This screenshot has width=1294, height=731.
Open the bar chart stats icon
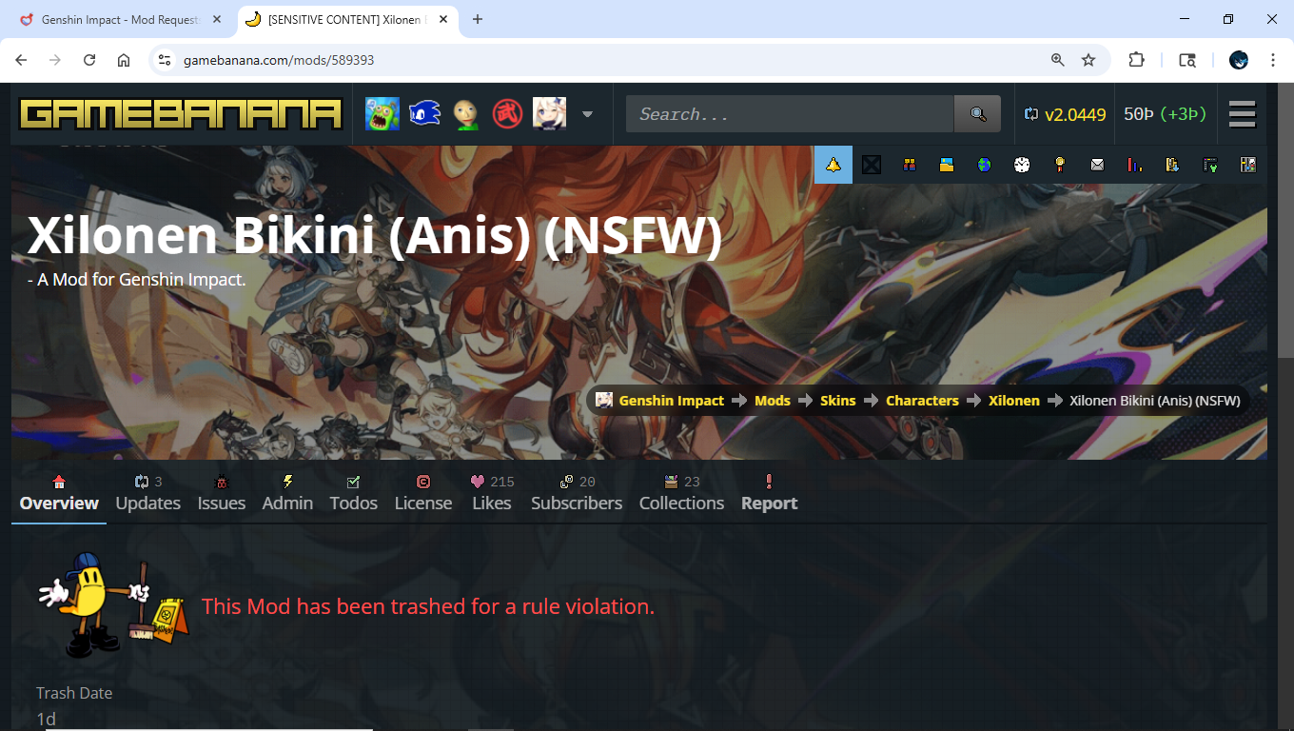click(1134, 165)
